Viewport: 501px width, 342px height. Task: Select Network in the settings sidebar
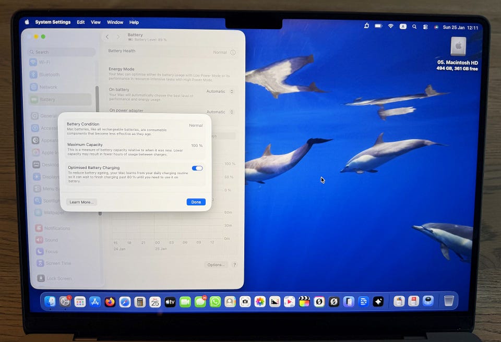[x=61, y=87]
